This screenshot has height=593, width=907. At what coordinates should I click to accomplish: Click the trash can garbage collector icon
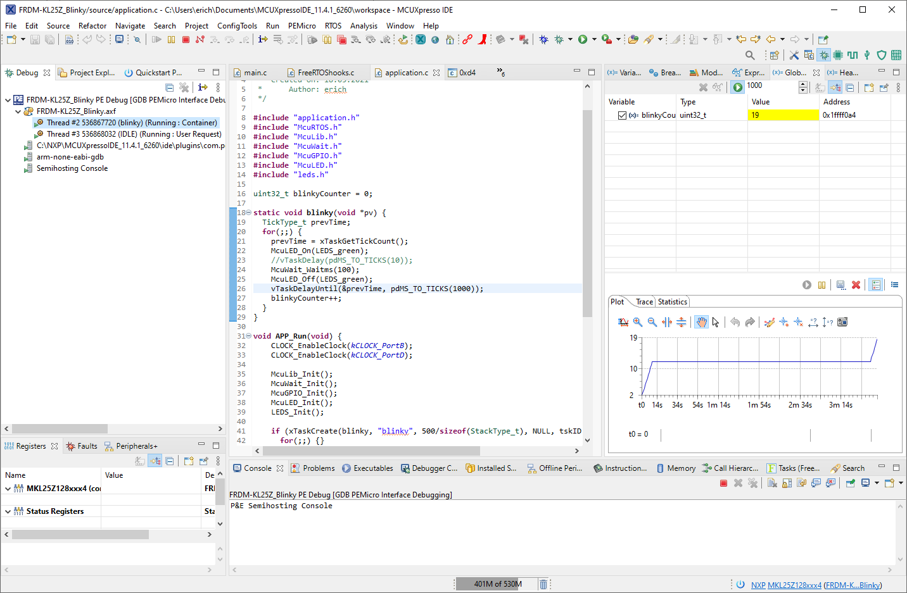pos(543,584)
